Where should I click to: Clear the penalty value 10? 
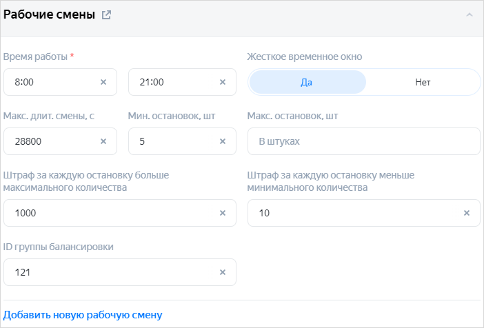pos(466,213)
